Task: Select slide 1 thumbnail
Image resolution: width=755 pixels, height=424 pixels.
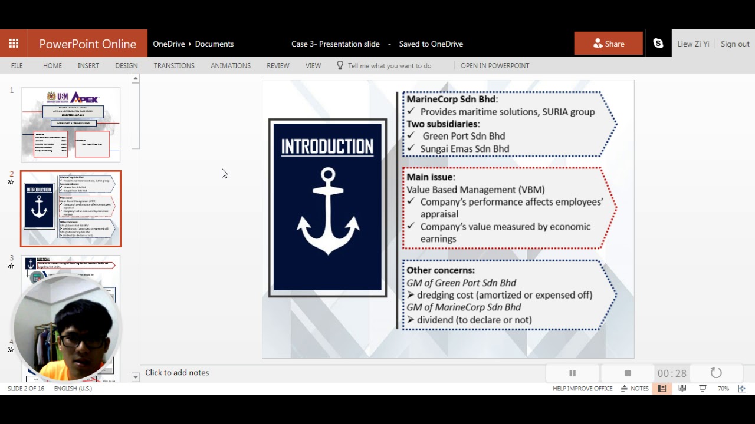Action: (x=71, y=125)
